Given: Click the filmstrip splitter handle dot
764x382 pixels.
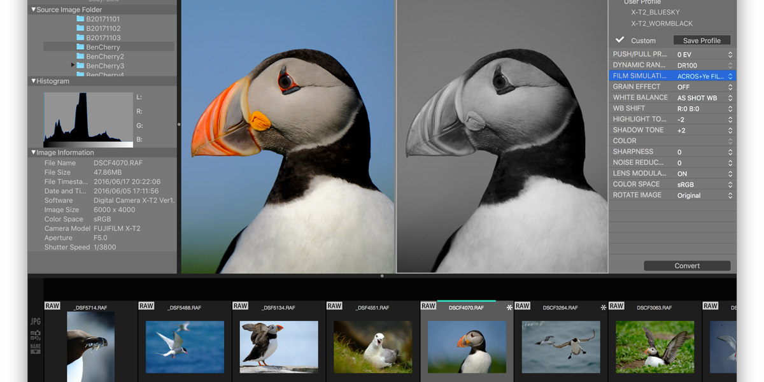Looking at the screenshot, I should [x=382, y=276].
